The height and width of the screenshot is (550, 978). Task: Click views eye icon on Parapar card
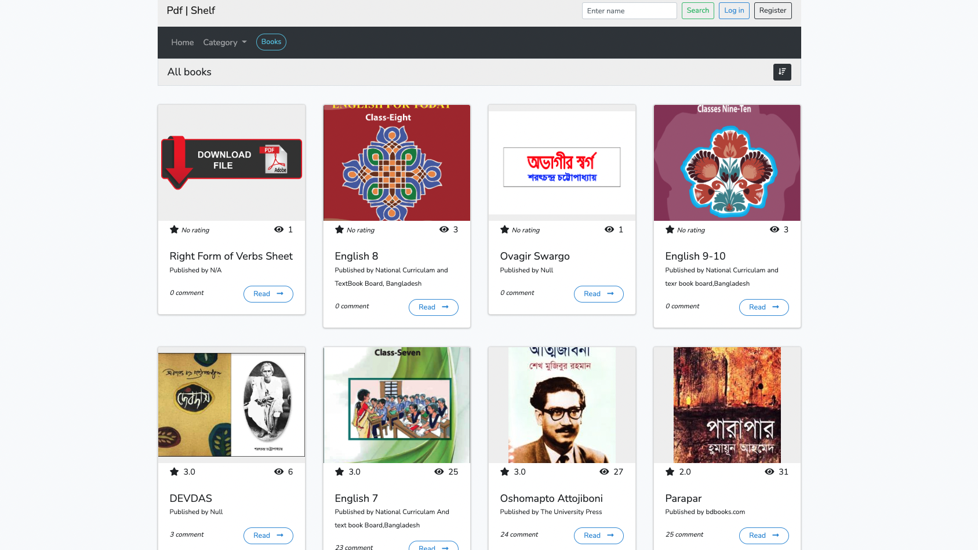pos(769,472)
